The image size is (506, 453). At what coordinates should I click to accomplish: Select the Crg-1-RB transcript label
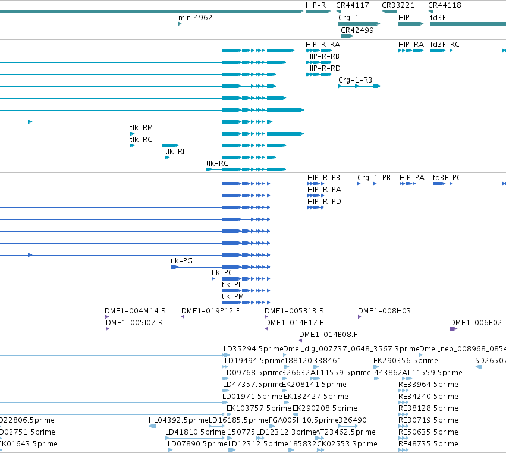(355, 80)
